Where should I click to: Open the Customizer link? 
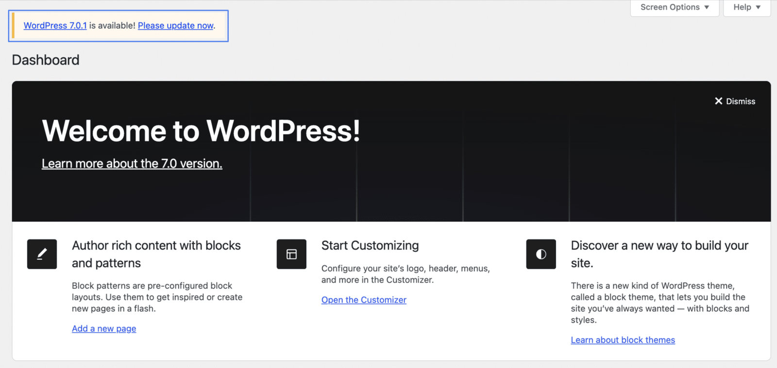[x=364, y=300]
